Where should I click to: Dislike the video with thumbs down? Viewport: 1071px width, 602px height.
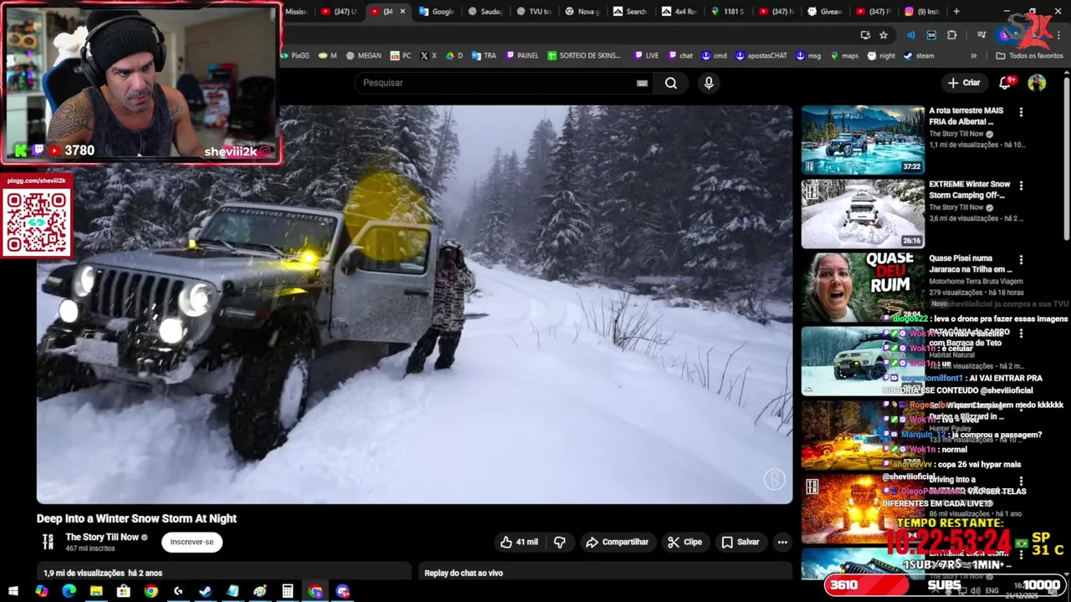(560, 542)
